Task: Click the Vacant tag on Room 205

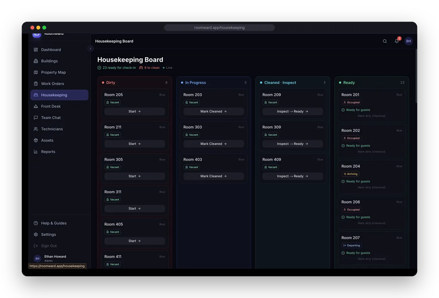Action: click(112, 102)
